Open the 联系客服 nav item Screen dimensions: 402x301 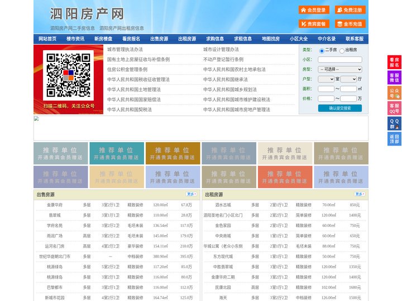(355, 39)
